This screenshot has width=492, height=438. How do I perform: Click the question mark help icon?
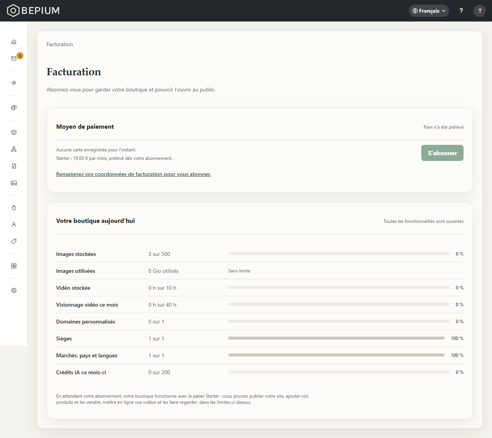[x=461, y=11]
